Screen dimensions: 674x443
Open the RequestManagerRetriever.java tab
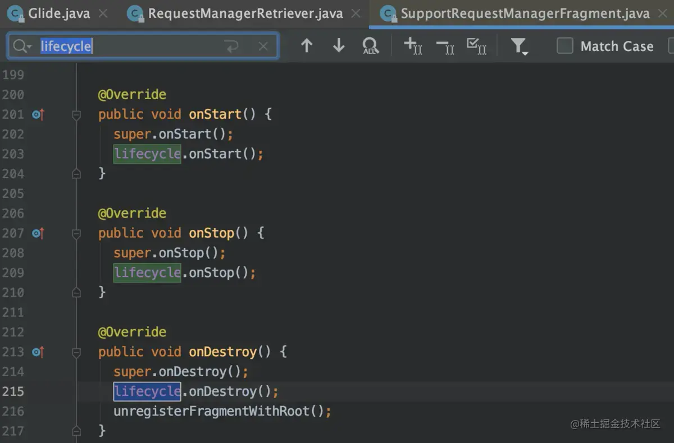(x=245, y=13)
